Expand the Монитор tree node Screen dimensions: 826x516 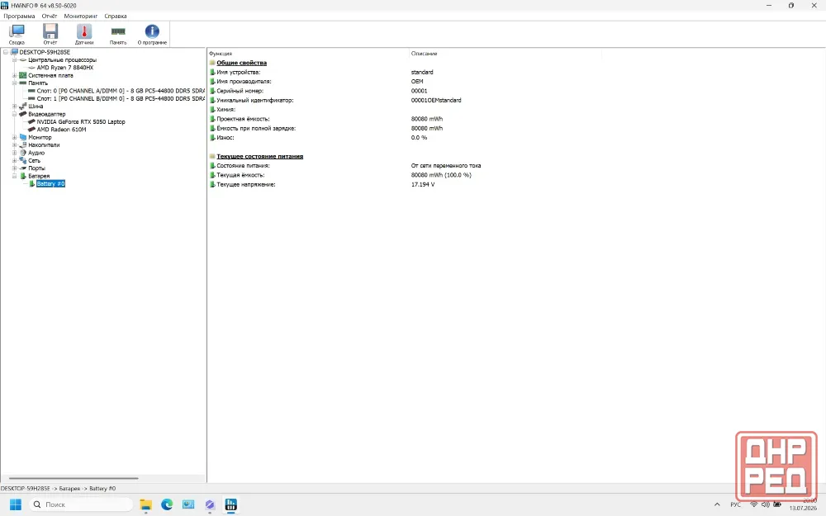pyautogui.click(x=15, y=137)
